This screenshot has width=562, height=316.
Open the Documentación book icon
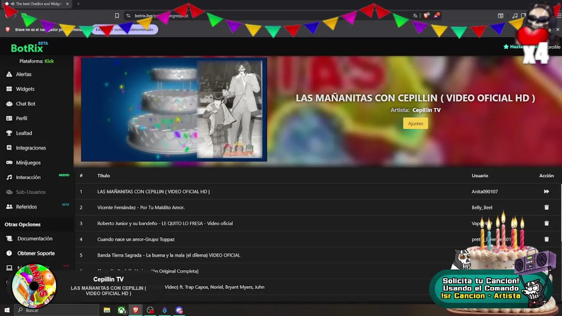point(9,239)
